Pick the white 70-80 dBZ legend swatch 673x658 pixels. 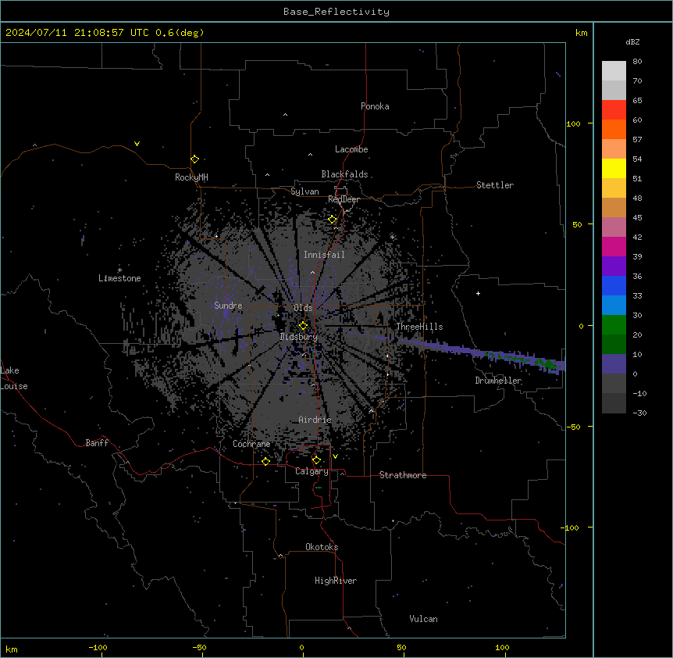[x=614, y=71]
